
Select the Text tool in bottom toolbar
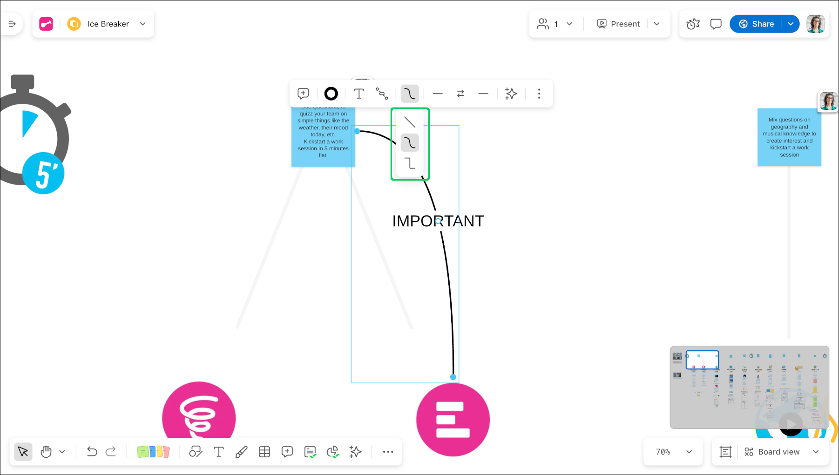(x=219, y=451)
